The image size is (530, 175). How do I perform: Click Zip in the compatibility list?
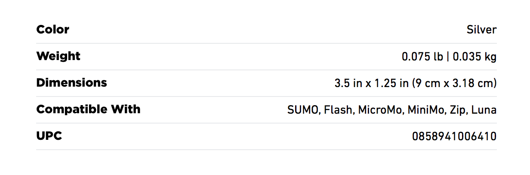coord(456,110)
